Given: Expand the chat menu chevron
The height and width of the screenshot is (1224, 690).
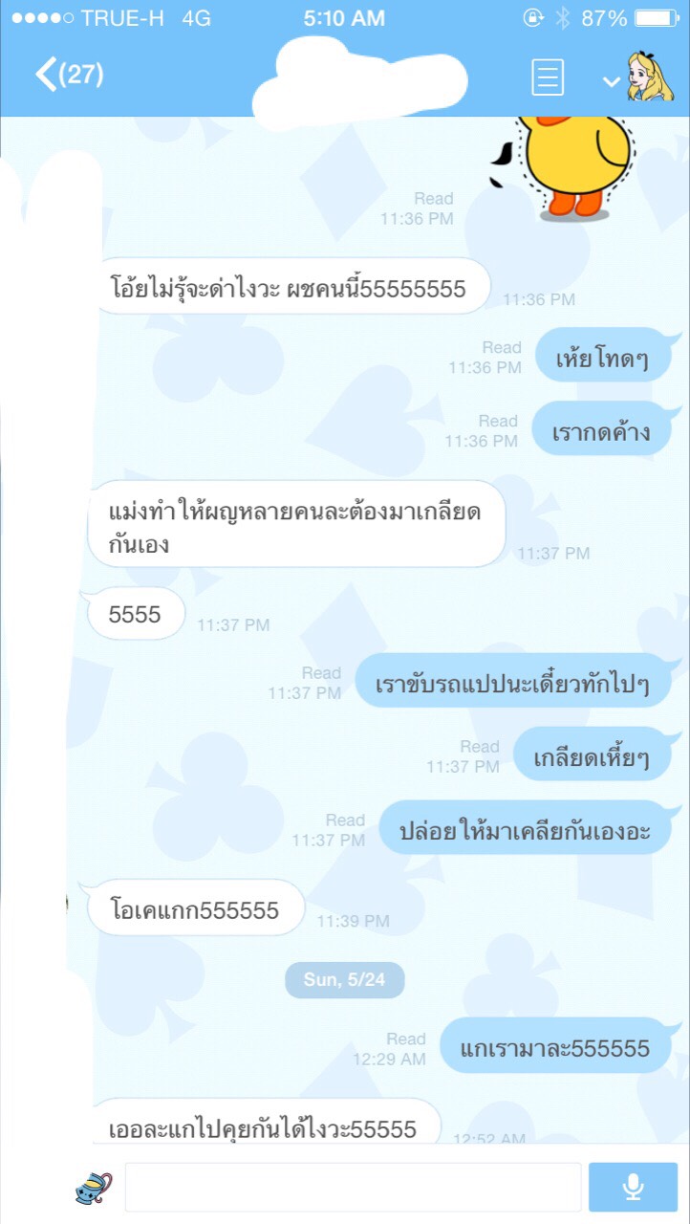Looking at the screenshot, I should [612, 81].
